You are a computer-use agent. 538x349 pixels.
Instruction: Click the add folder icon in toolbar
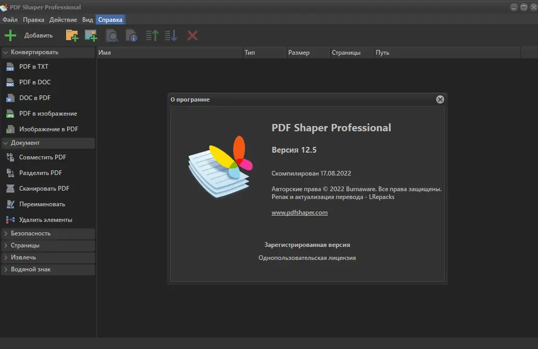pyautogui.click(x=72, y=35)
